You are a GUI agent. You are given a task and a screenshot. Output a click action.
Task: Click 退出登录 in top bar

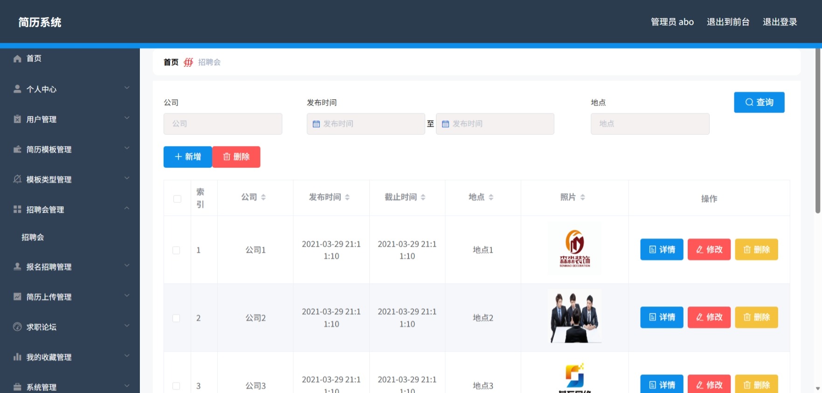pos(780,22)
